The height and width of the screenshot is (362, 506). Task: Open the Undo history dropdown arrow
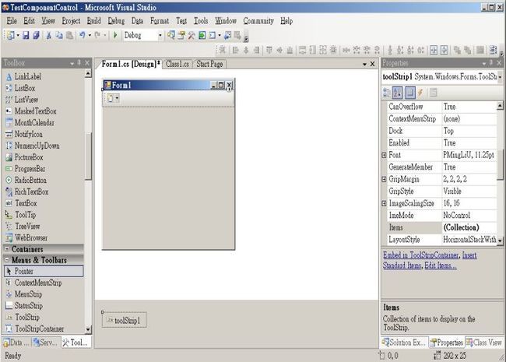coord(90,35)
